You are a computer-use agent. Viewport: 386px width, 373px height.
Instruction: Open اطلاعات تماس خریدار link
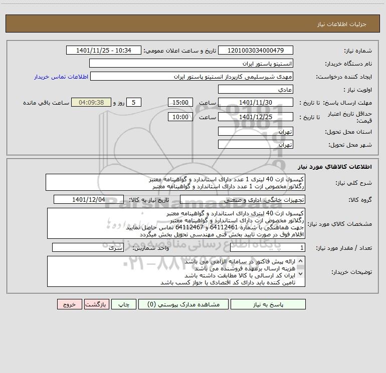click(x=61, y=77)
